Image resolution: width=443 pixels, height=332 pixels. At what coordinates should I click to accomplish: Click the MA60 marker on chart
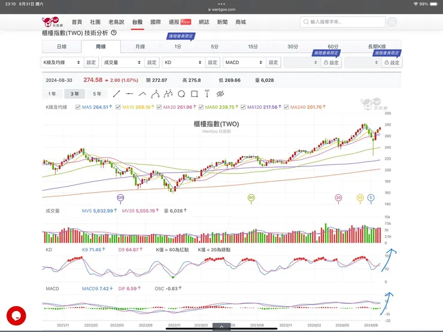pos(251,197)
